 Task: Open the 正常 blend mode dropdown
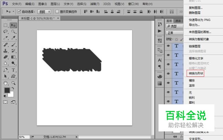point(175,33)
